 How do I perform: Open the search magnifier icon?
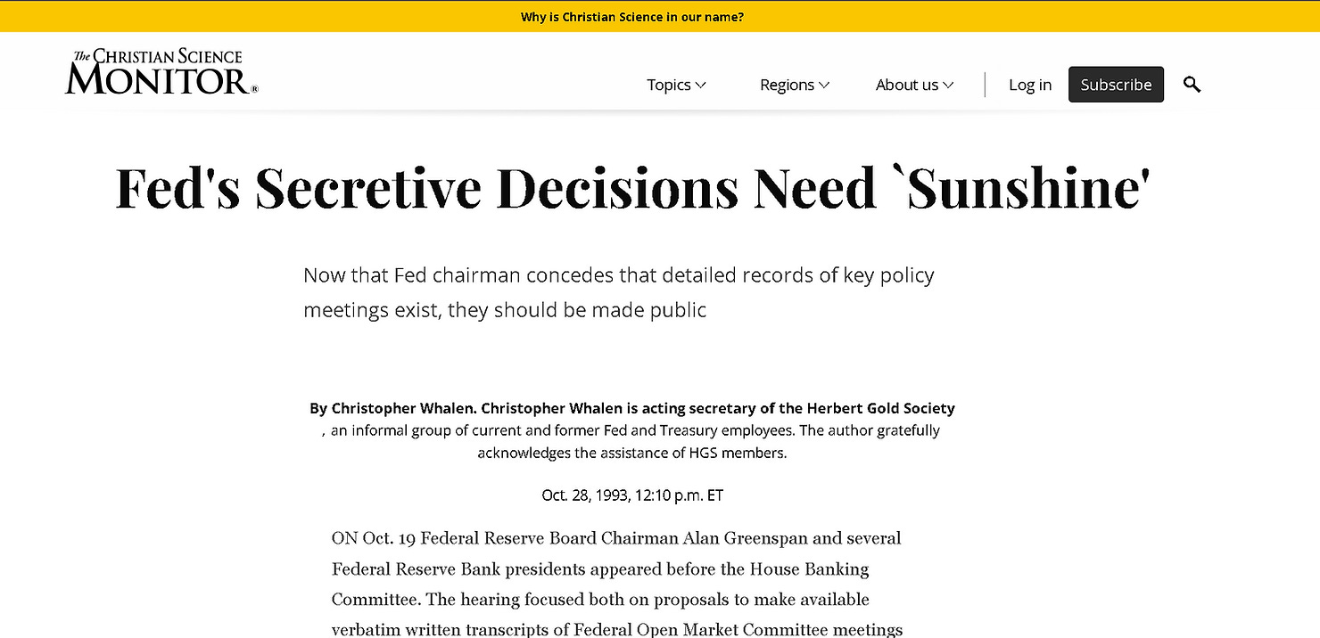coord(1192,84)
